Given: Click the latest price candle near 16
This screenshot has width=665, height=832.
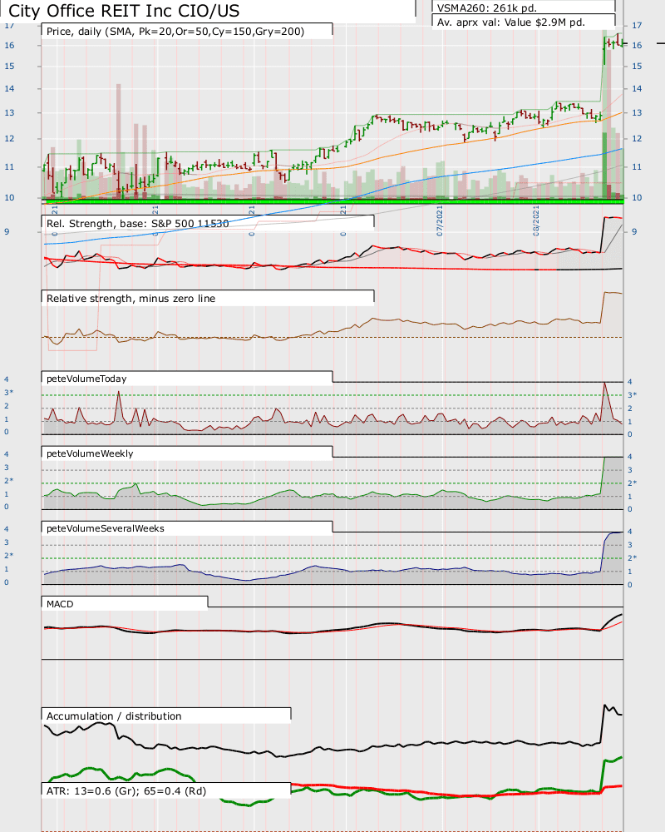Looking at the screenshot, I should 622,43.
